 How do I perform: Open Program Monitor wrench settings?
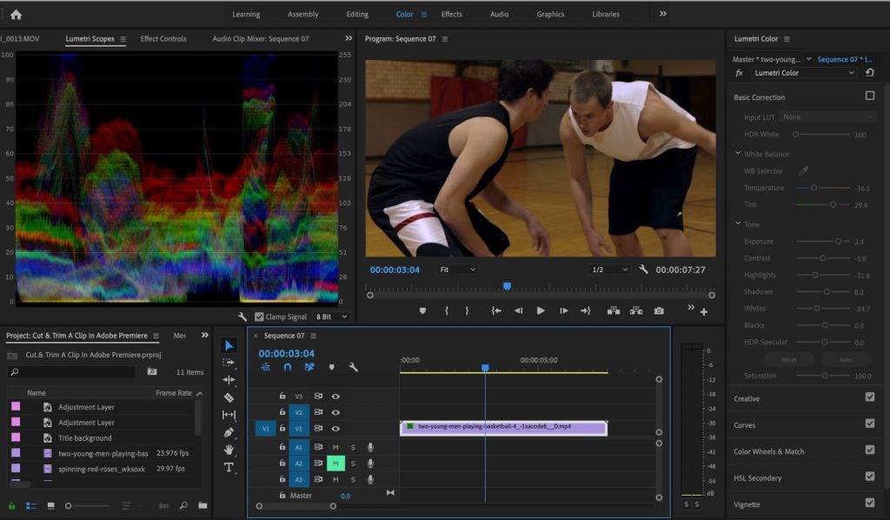(x=643, y=269)
